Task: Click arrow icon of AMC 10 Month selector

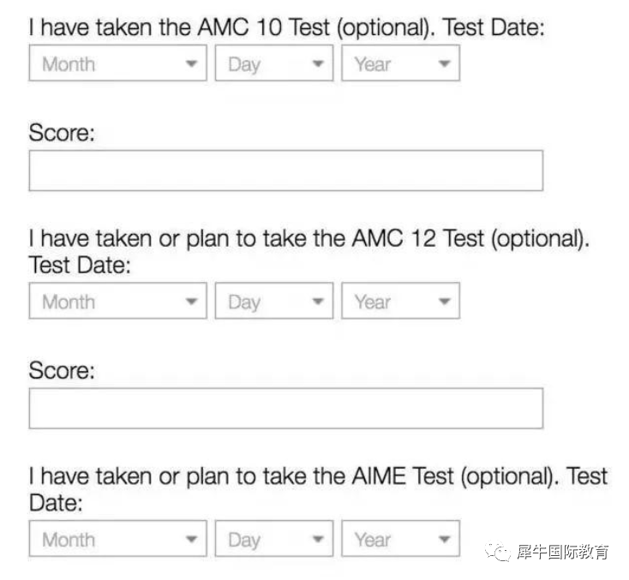Action: [191, 63]
